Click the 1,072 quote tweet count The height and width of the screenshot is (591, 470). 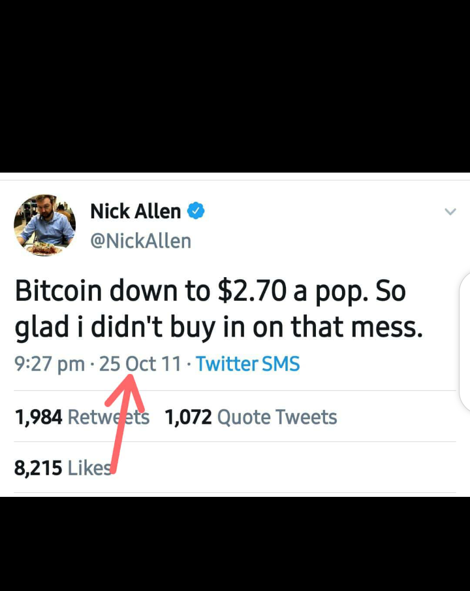pyautogui.click(x=188, y=418)
